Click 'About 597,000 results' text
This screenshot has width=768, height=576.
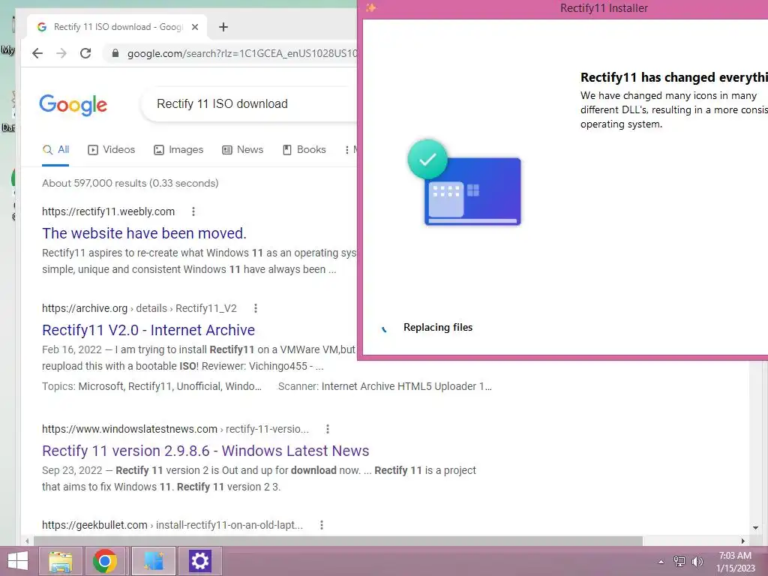click(130, 183)
